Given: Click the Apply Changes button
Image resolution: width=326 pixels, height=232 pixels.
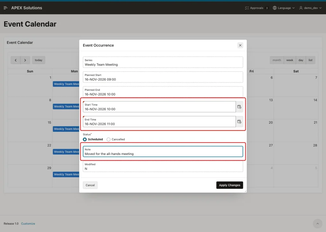Looking at the screenshot, I should click(x=230, y=185).
